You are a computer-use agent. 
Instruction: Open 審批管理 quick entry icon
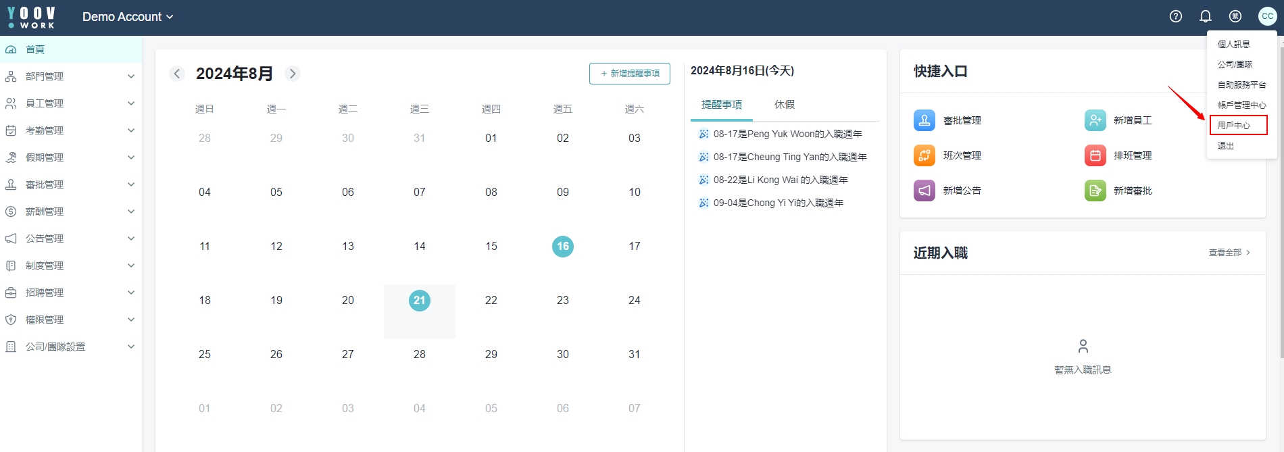924,120
